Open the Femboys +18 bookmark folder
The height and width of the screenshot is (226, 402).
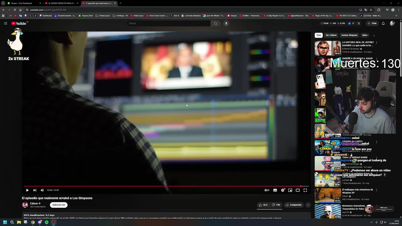(x=120, y=16)
